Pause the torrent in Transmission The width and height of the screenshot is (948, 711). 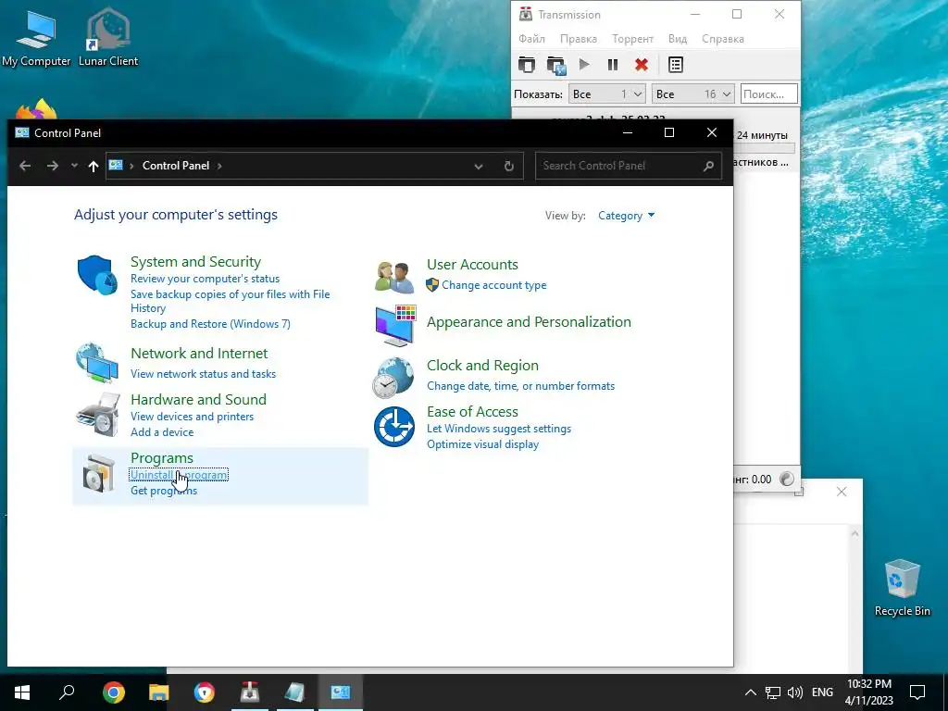(613, 65)
